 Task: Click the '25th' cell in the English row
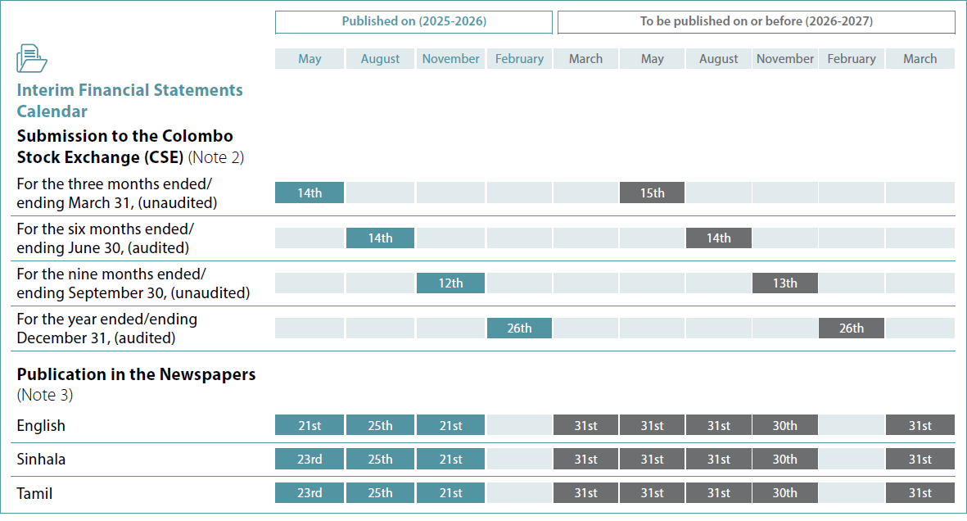coord(380,425)
